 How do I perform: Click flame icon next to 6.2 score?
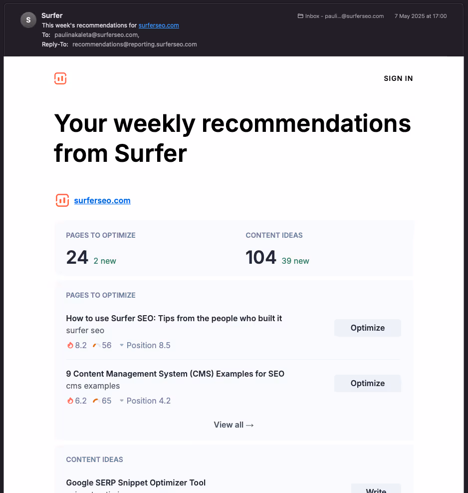70,401
